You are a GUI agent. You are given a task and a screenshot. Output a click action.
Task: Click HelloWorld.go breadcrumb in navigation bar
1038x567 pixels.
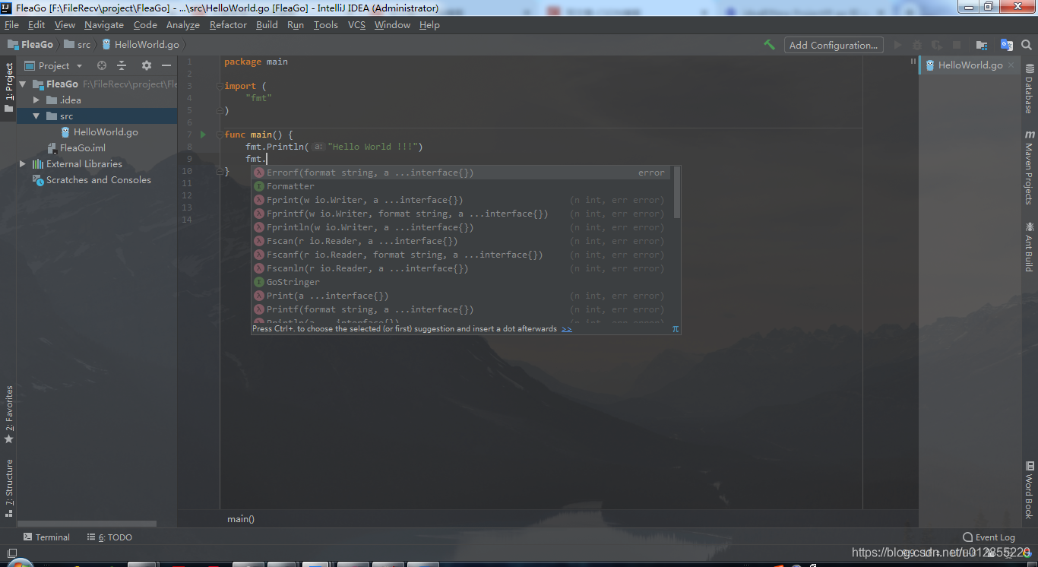click(141, 45)
